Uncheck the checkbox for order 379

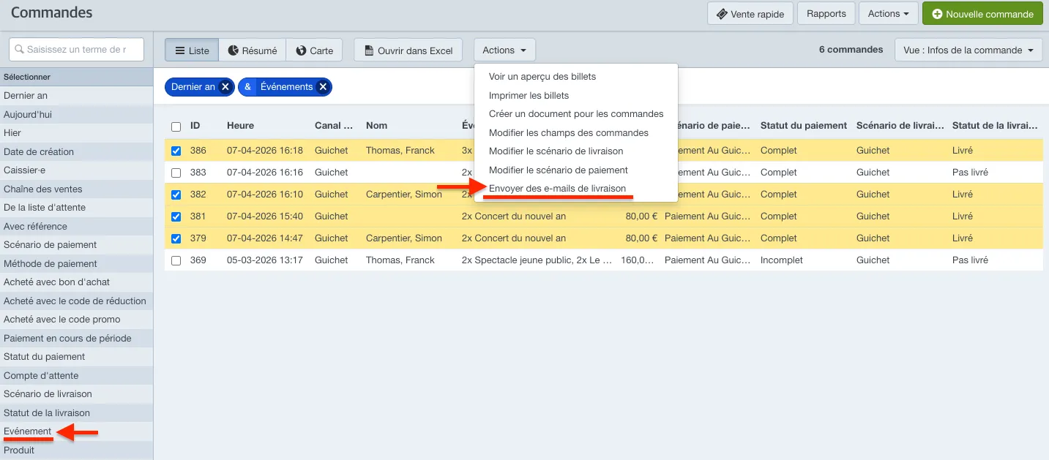pos(176,239)
